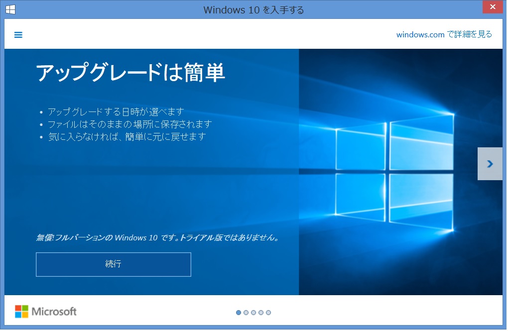The width and height of the screenshot is (508, 331).
Task: Select the first page indicator dot
Action: tap(239, 313)
